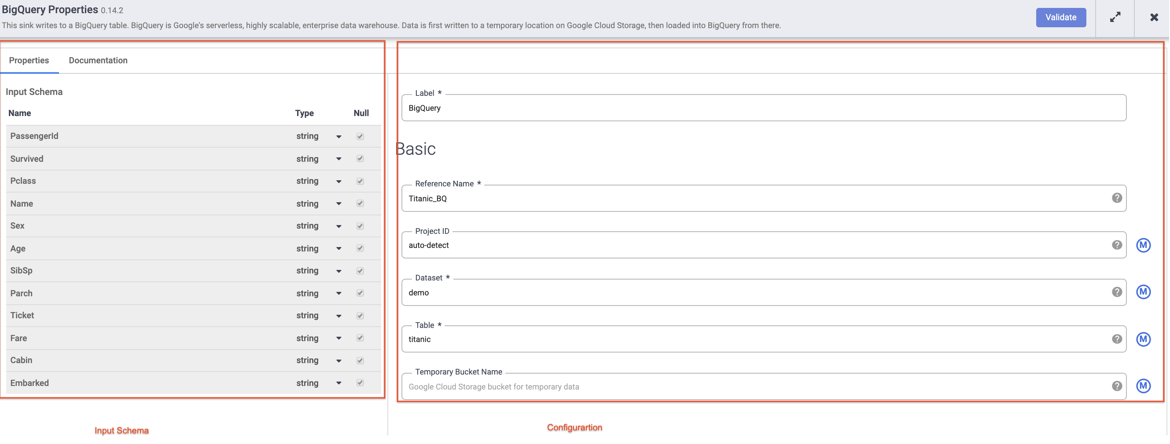Click the expand to fullscreen arrows icon
This screenshot has width=1170, height=444.
coord(1115,17)
